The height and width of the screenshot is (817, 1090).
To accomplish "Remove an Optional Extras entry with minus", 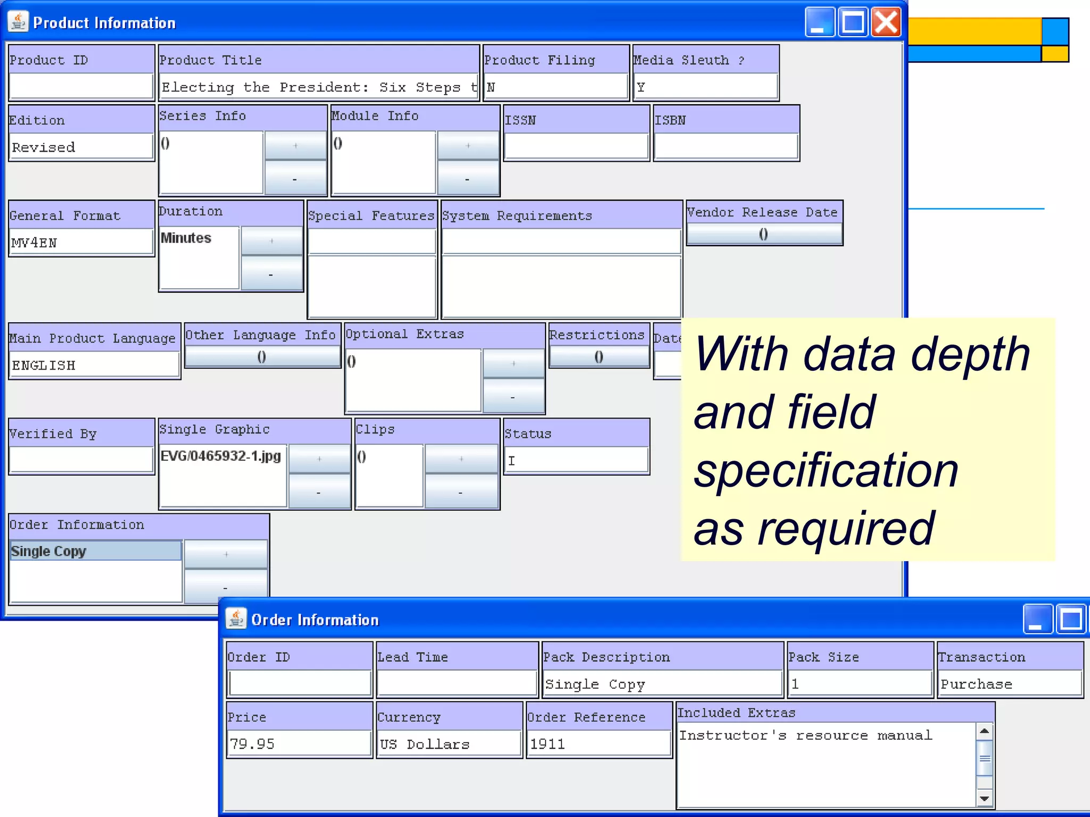I will (513, 396).
